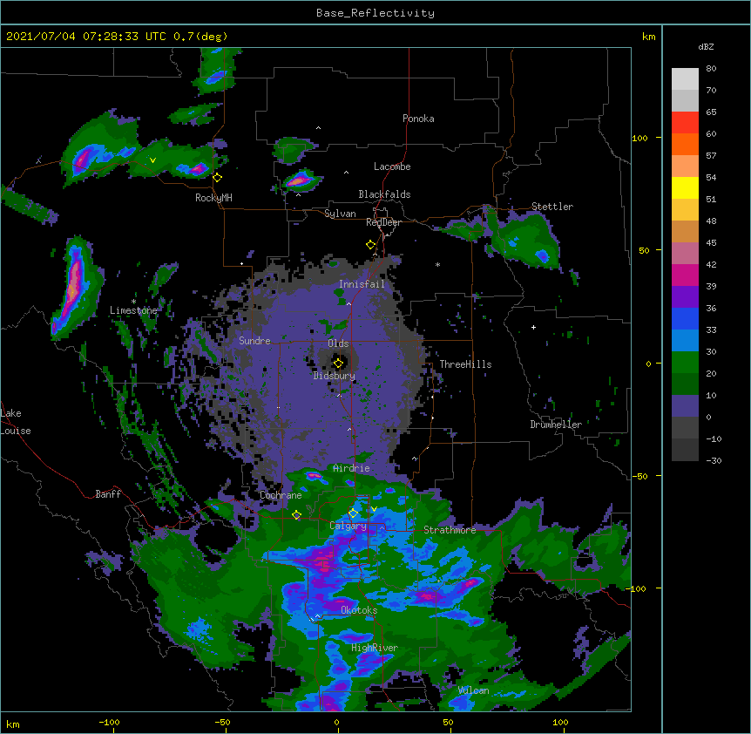
Task: Click the white asterisk marker above Limestone
Action: (133, 302)
